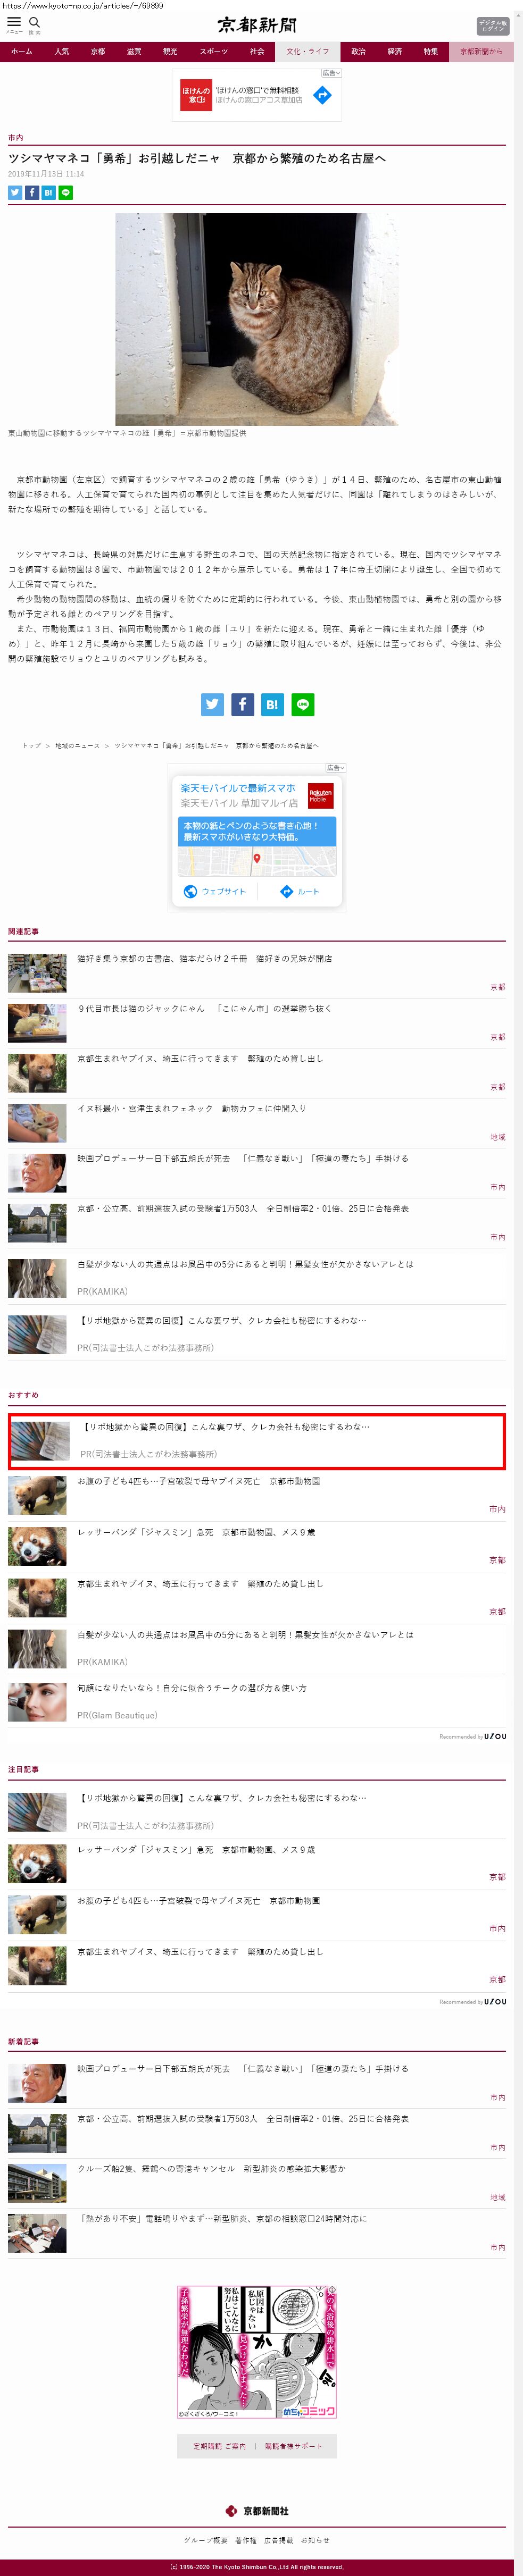This screenshot has width=523, height=2576.
Task: Open the hamburger menu icon
Action: (14, 22)
